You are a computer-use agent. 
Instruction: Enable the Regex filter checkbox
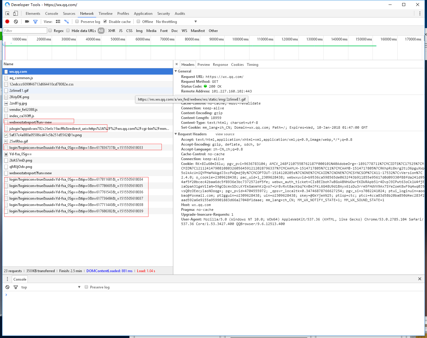tap(50, 31)
